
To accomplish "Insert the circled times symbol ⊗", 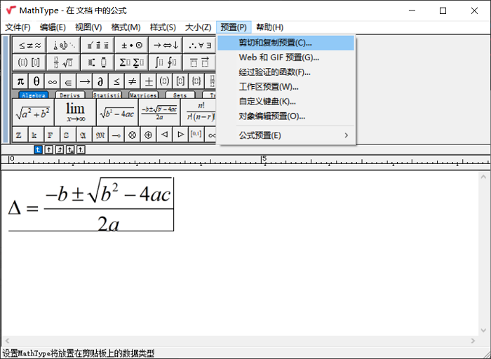I will point(133,135).
